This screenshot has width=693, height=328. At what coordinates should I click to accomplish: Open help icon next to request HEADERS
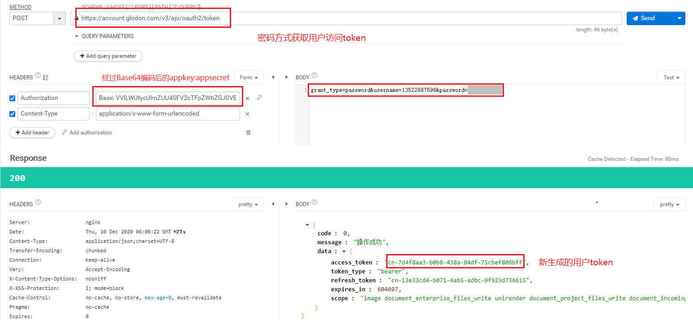point(38,76)
